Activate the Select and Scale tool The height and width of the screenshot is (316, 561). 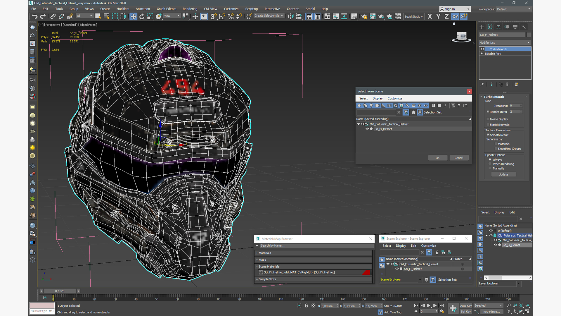(150, 16)
